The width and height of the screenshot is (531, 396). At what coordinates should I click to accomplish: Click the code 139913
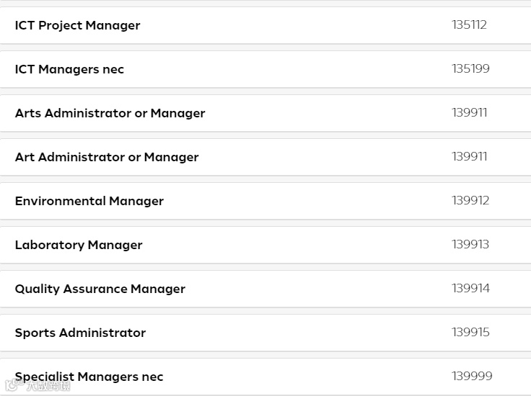click(471, 244)
